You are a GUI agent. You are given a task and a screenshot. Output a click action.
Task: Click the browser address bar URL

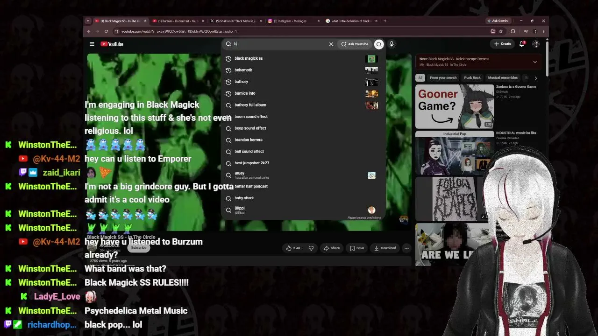click(179, 31)
